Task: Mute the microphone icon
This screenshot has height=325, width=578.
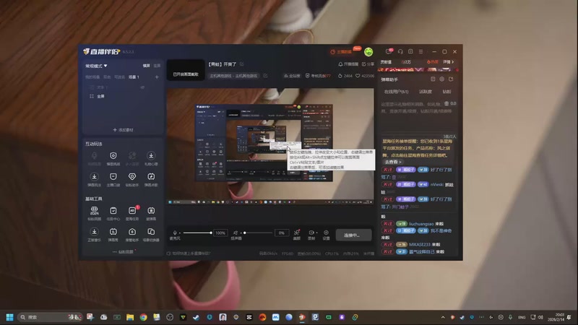Action: [x=175, y=233]
